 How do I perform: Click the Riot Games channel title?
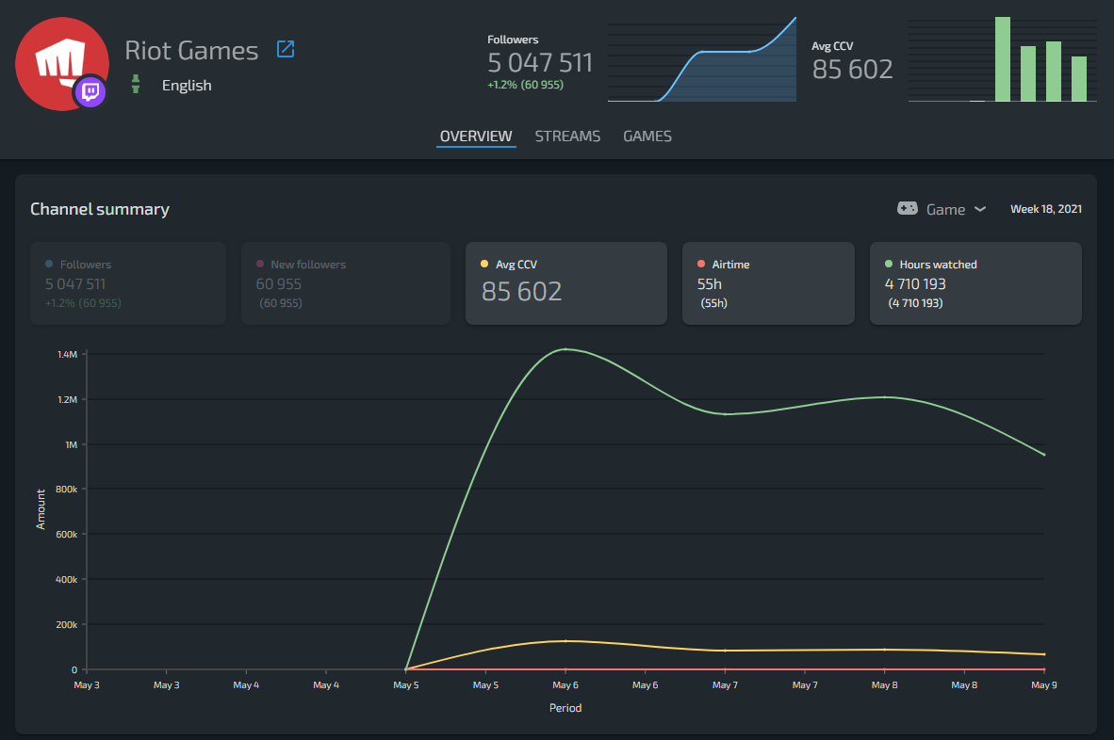(x=192, y=51)
